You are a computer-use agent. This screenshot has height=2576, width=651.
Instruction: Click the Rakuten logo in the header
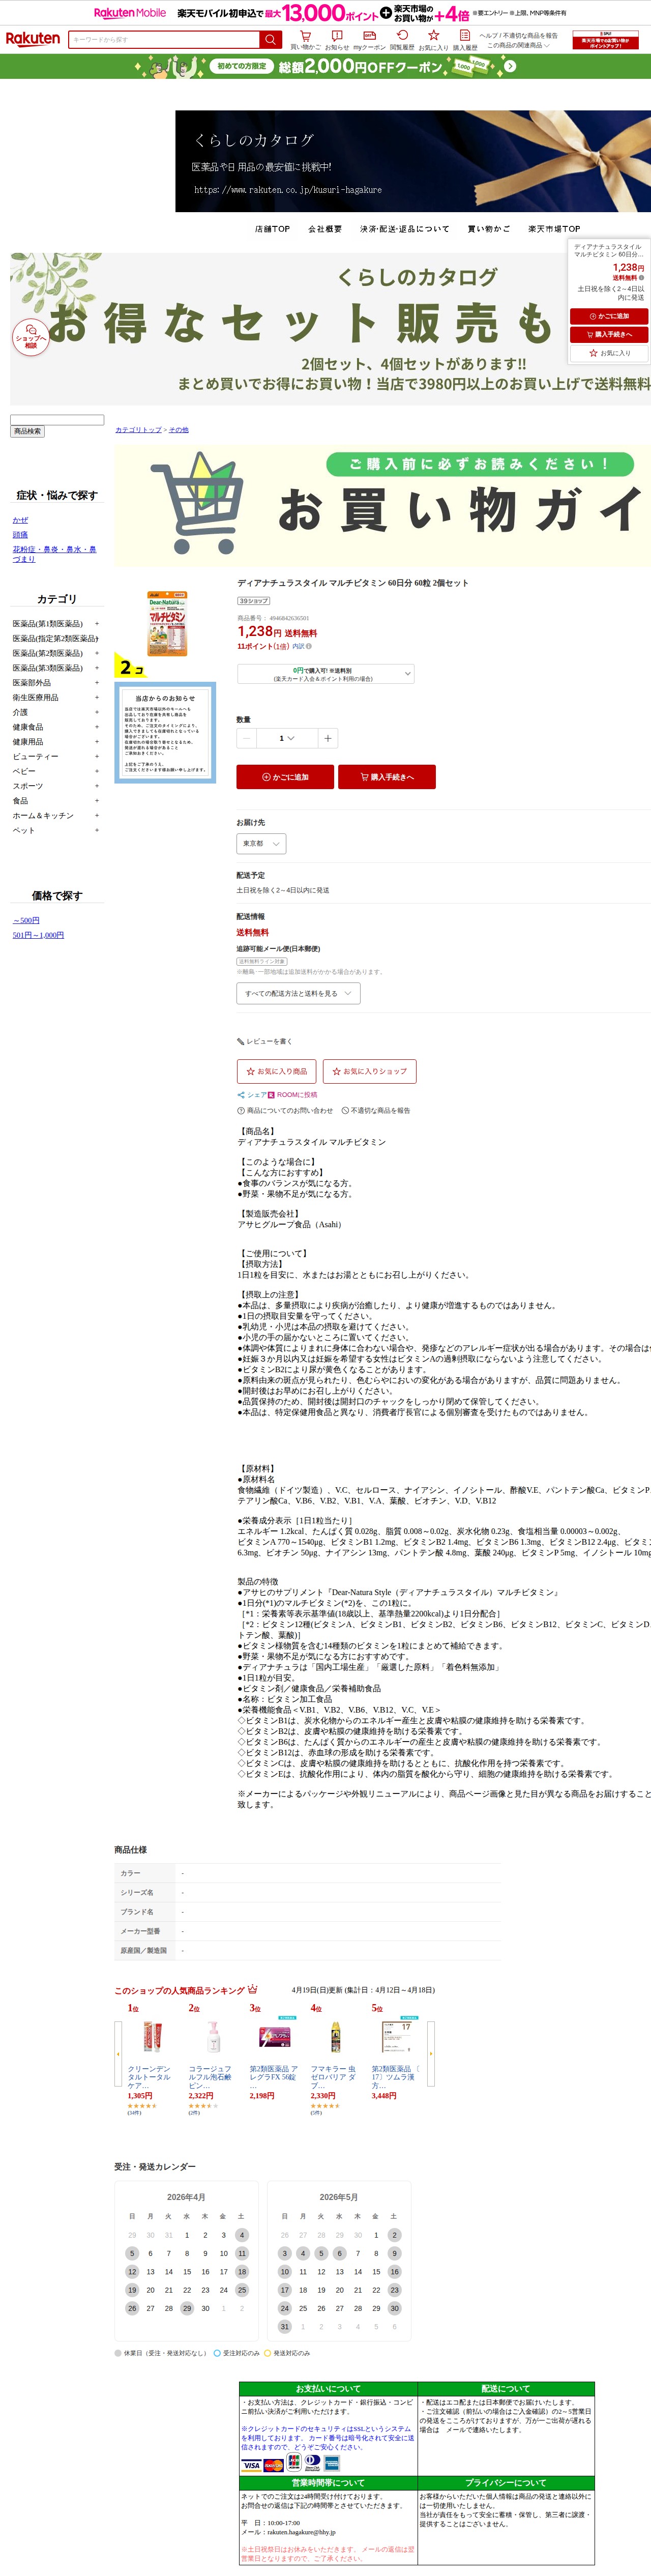tap(33, 39)
